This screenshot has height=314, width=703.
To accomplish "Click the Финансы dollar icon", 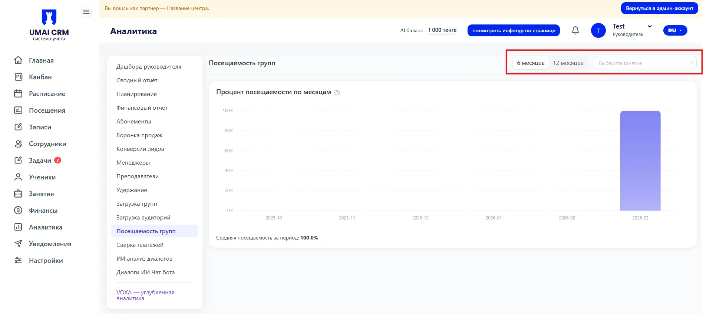I will pyautogui.click(x=18, y=210).
